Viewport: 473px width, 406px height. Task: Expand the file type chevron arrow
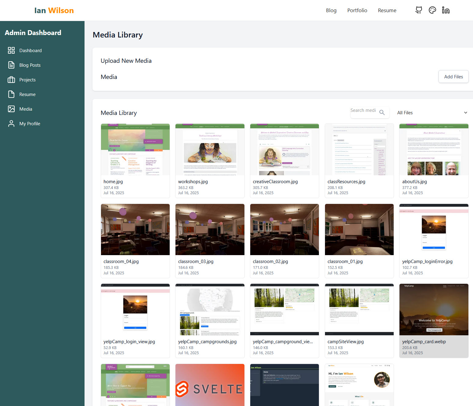tap(466, 113)
